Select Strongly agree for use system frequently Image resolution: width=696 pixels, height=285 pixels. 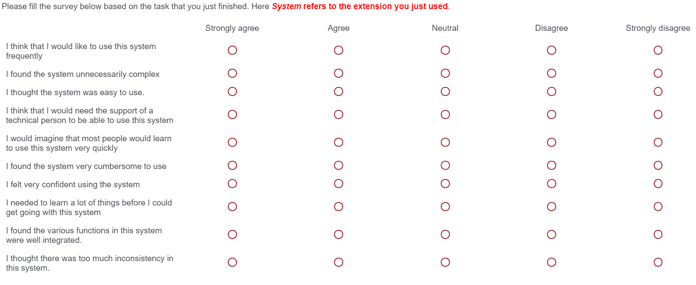click(x=232, y=50)
